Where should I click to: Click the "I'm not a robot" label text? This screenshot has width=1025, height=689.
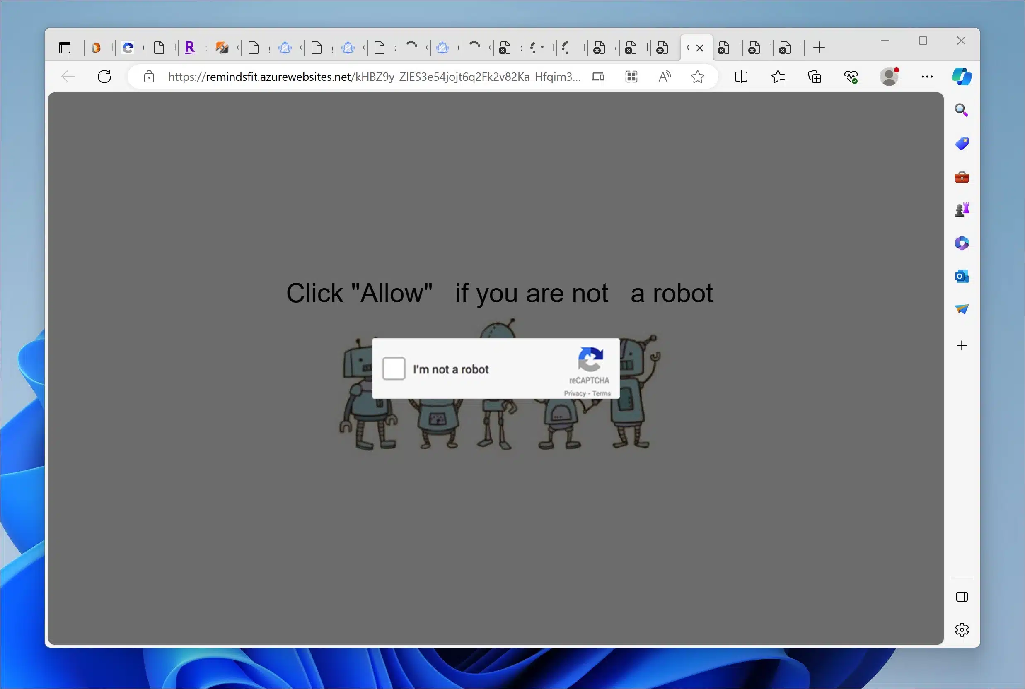(450, 369)
